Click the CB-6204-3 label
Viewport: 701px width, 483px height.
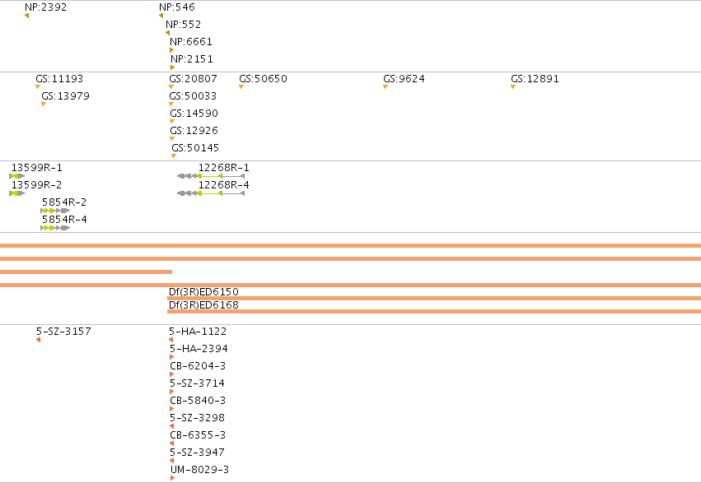(x=198, y=366)
